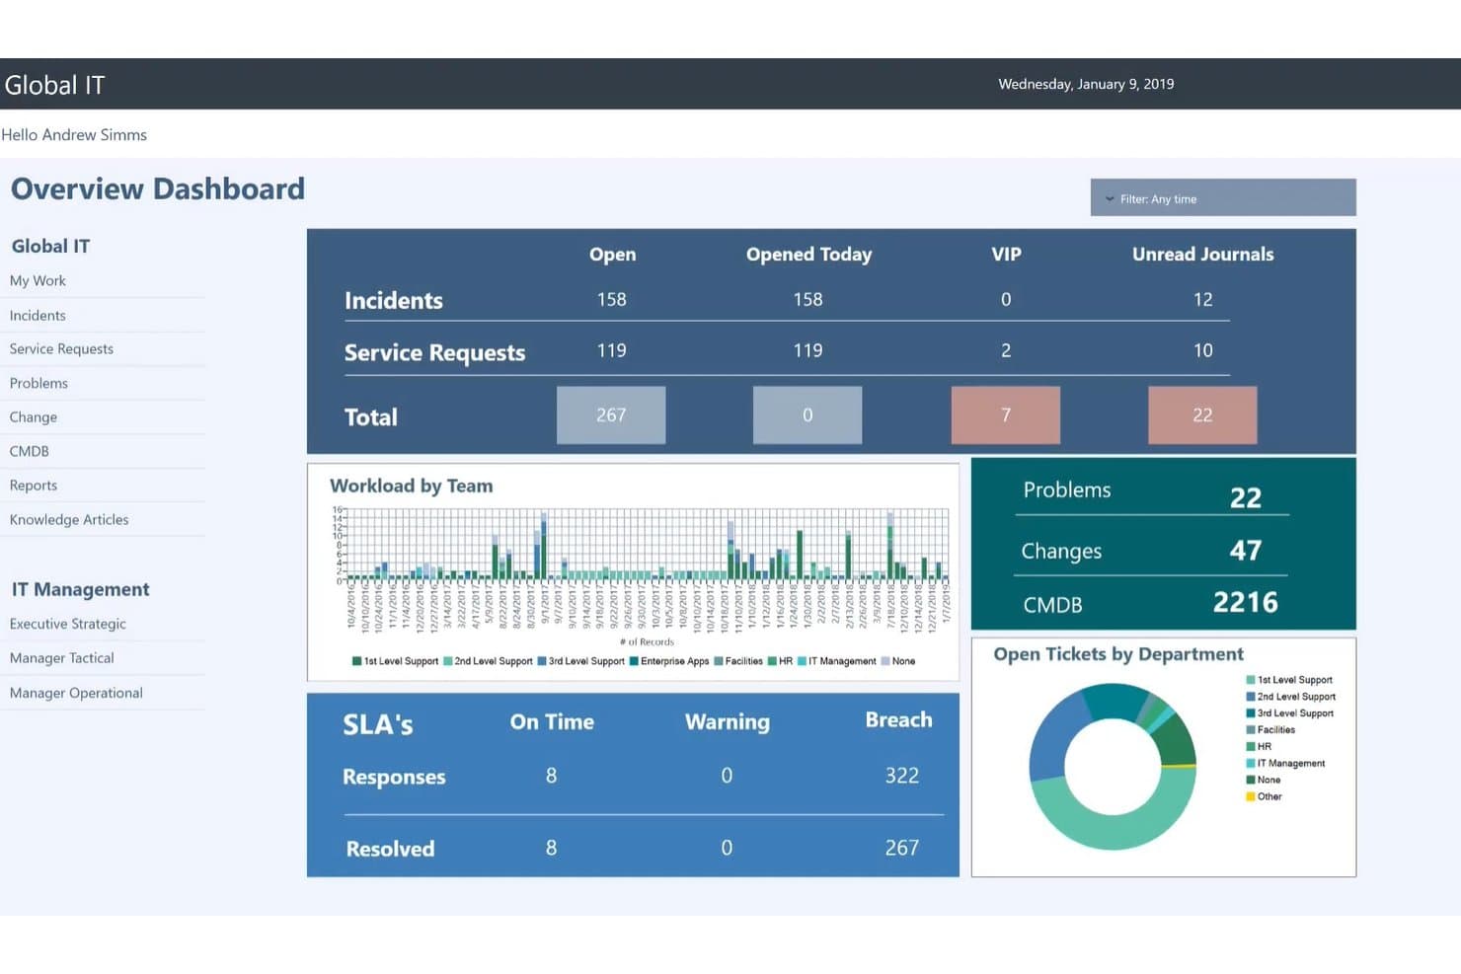Open CMDB in the sidebar
The height and width of the screenshot is (974, 1461).
point(29,452)
